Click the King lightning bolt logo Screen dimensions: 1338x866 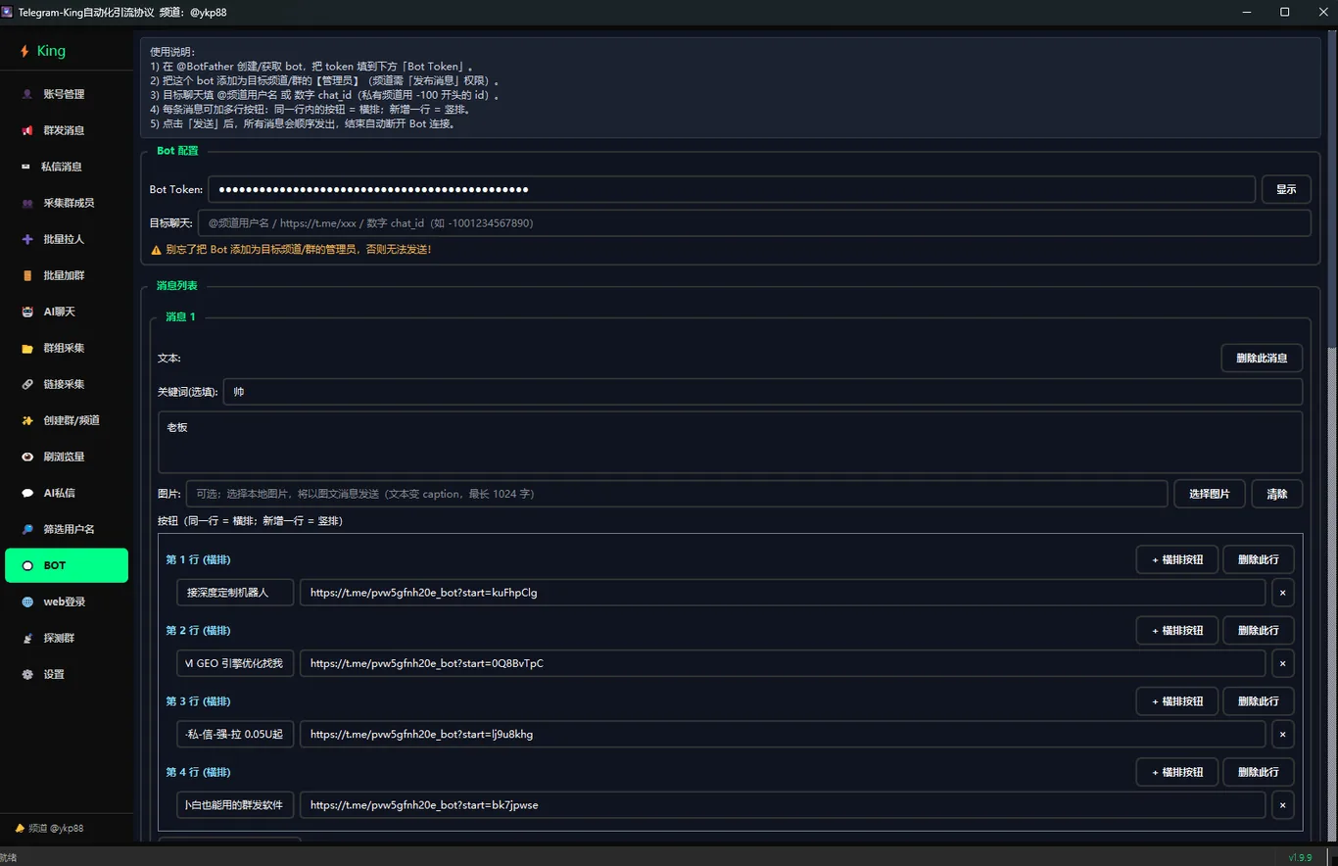coord(24,51)
